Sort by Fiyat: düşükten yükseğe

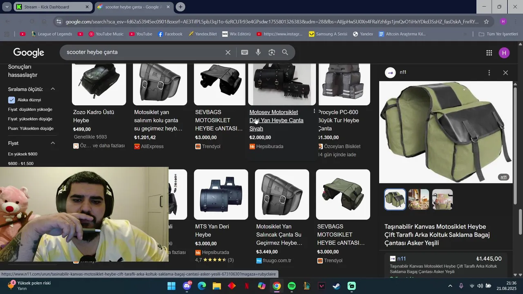tap(30, 109)
